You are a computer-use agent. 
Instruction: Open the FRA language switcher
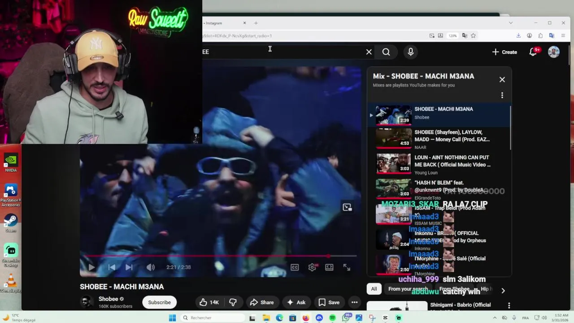click(x=525, y=318)
